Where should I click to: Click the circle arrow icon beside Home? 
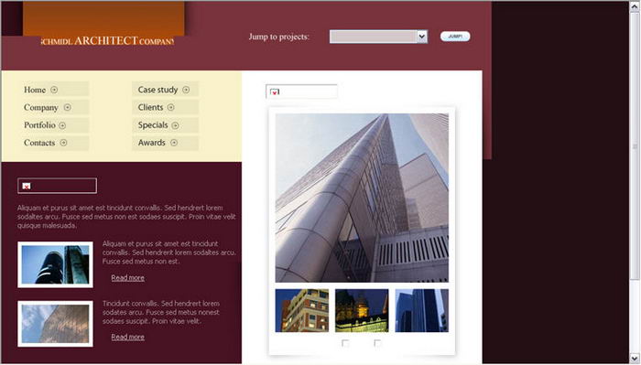(x=54, y=90)
